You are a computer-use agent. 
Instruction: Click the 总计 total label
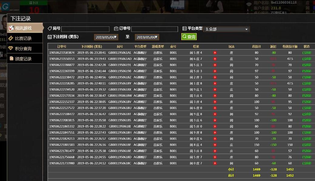click(x=231, y=175)
